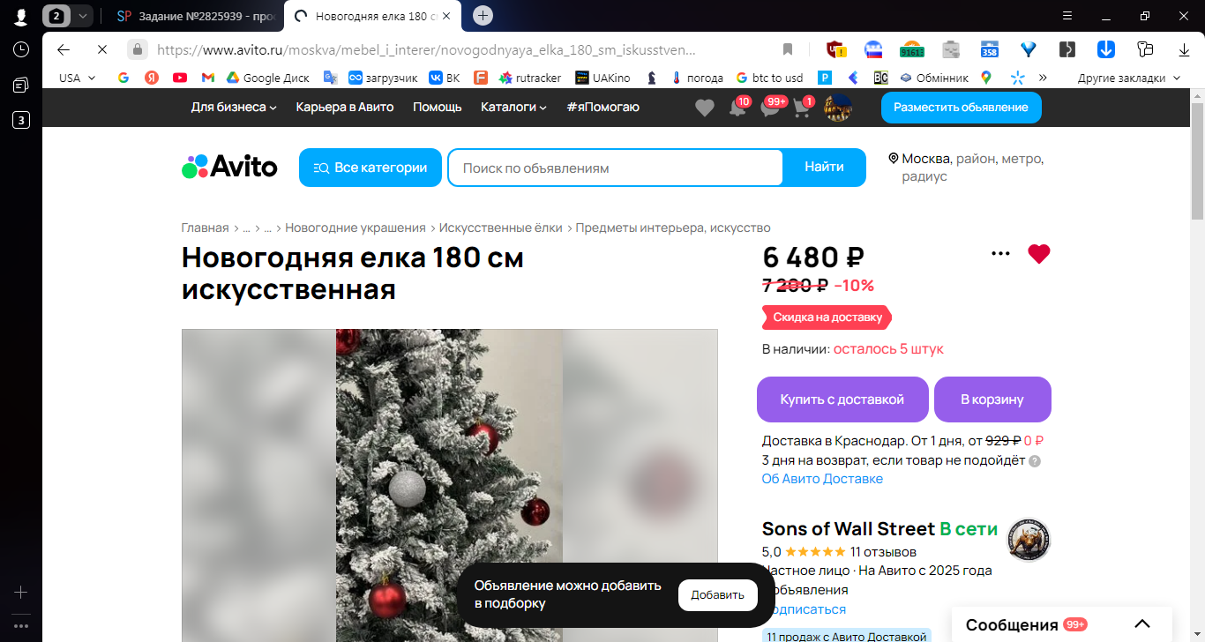Open Новогодние украшения breadcrumb
This screenshot has height=642, width=1205.
point(356,228)
